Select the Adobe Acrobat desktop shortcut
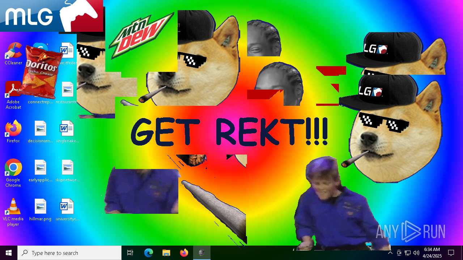This screenshot has height=260, width=463. [x=13, y=95]
